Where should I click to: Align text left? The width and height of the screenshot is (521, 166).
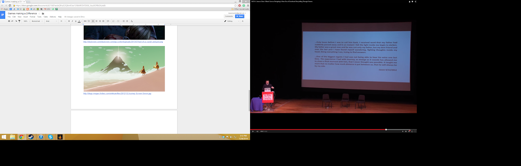(93, 21)
